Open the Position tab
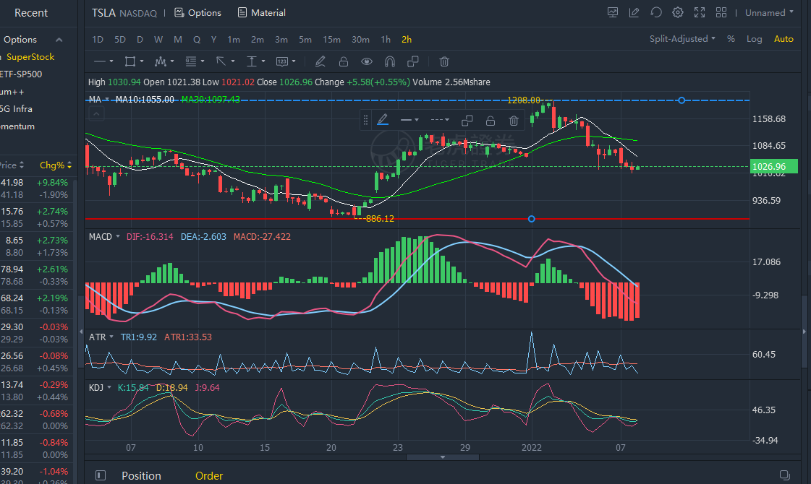 pyautogui.click(x=141, y=475)
